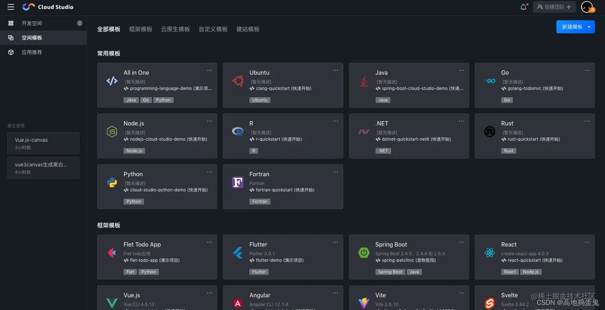
Task: Click the Python logo icon
Action: coord(112,182)
